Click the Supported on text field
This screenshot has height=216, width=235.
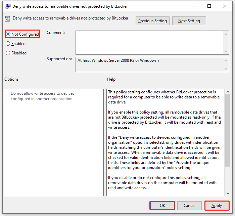pos(149,64)
